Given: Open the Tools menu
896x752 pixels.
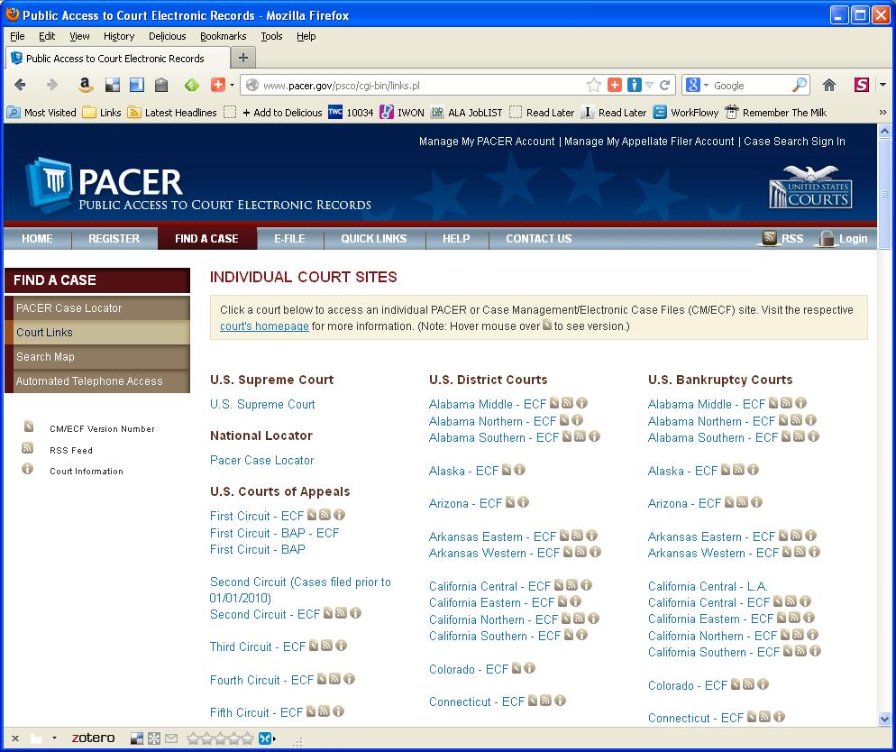Looking at the screenshot, I should pos(271,36).
